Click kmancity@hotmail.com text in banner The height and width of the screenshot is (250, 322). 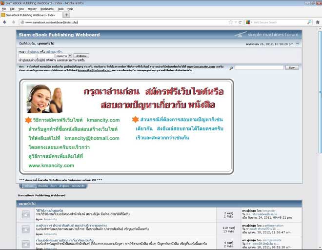92,138
